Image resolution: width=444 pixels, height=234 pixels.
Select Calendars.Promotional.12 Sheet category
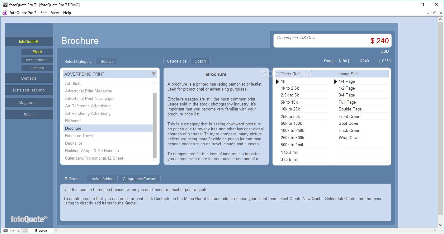108,158
